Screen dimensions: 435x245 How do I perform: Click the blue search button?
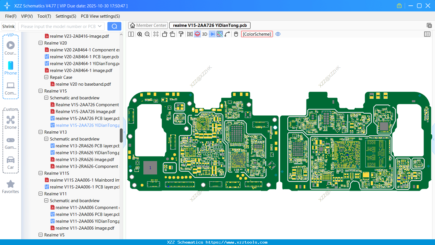[114, 26]
